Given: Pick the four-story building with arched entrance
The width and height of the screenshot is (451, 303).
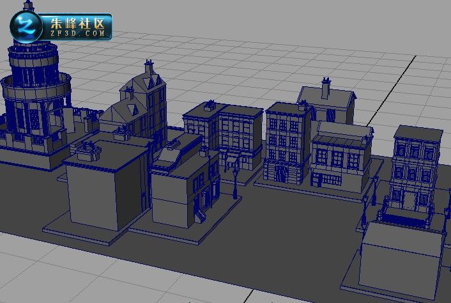Looking at the screenshot, I should click(x=287, y=143).
